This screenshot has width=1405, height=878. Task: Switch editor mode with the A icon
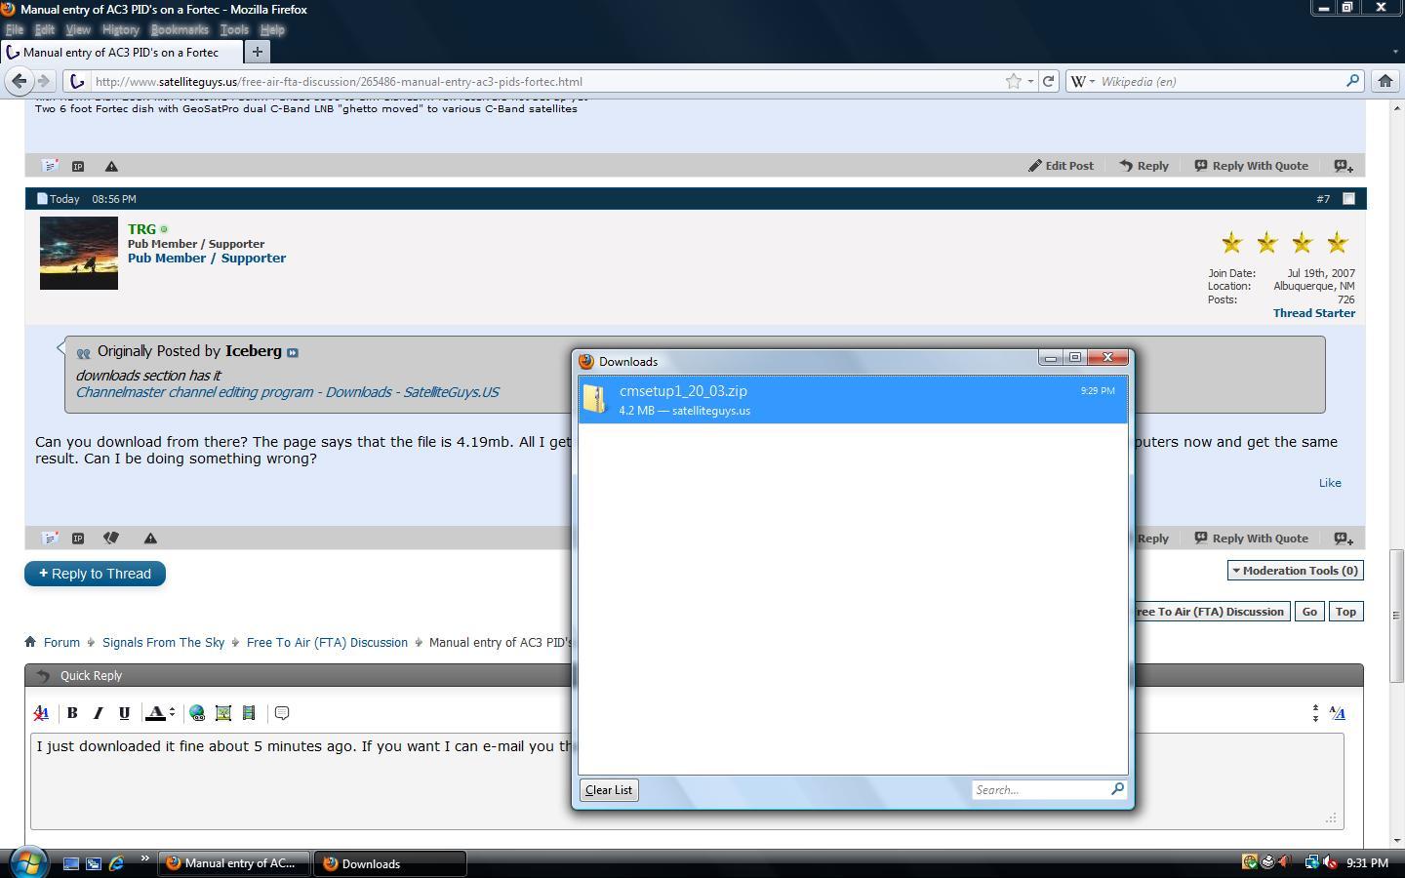click(x=1338, y=713)
